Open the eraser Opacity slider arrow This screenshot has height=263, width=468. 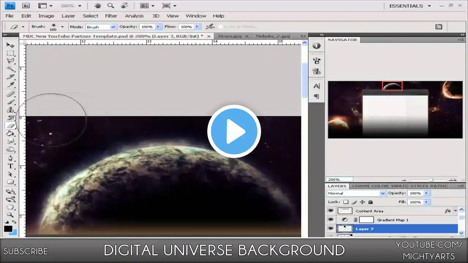coord(158,27)
